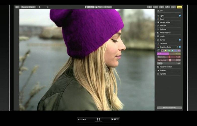Select the yellow selective color swatch
This screenshot has height=126, width=197.
click(166, 51)
